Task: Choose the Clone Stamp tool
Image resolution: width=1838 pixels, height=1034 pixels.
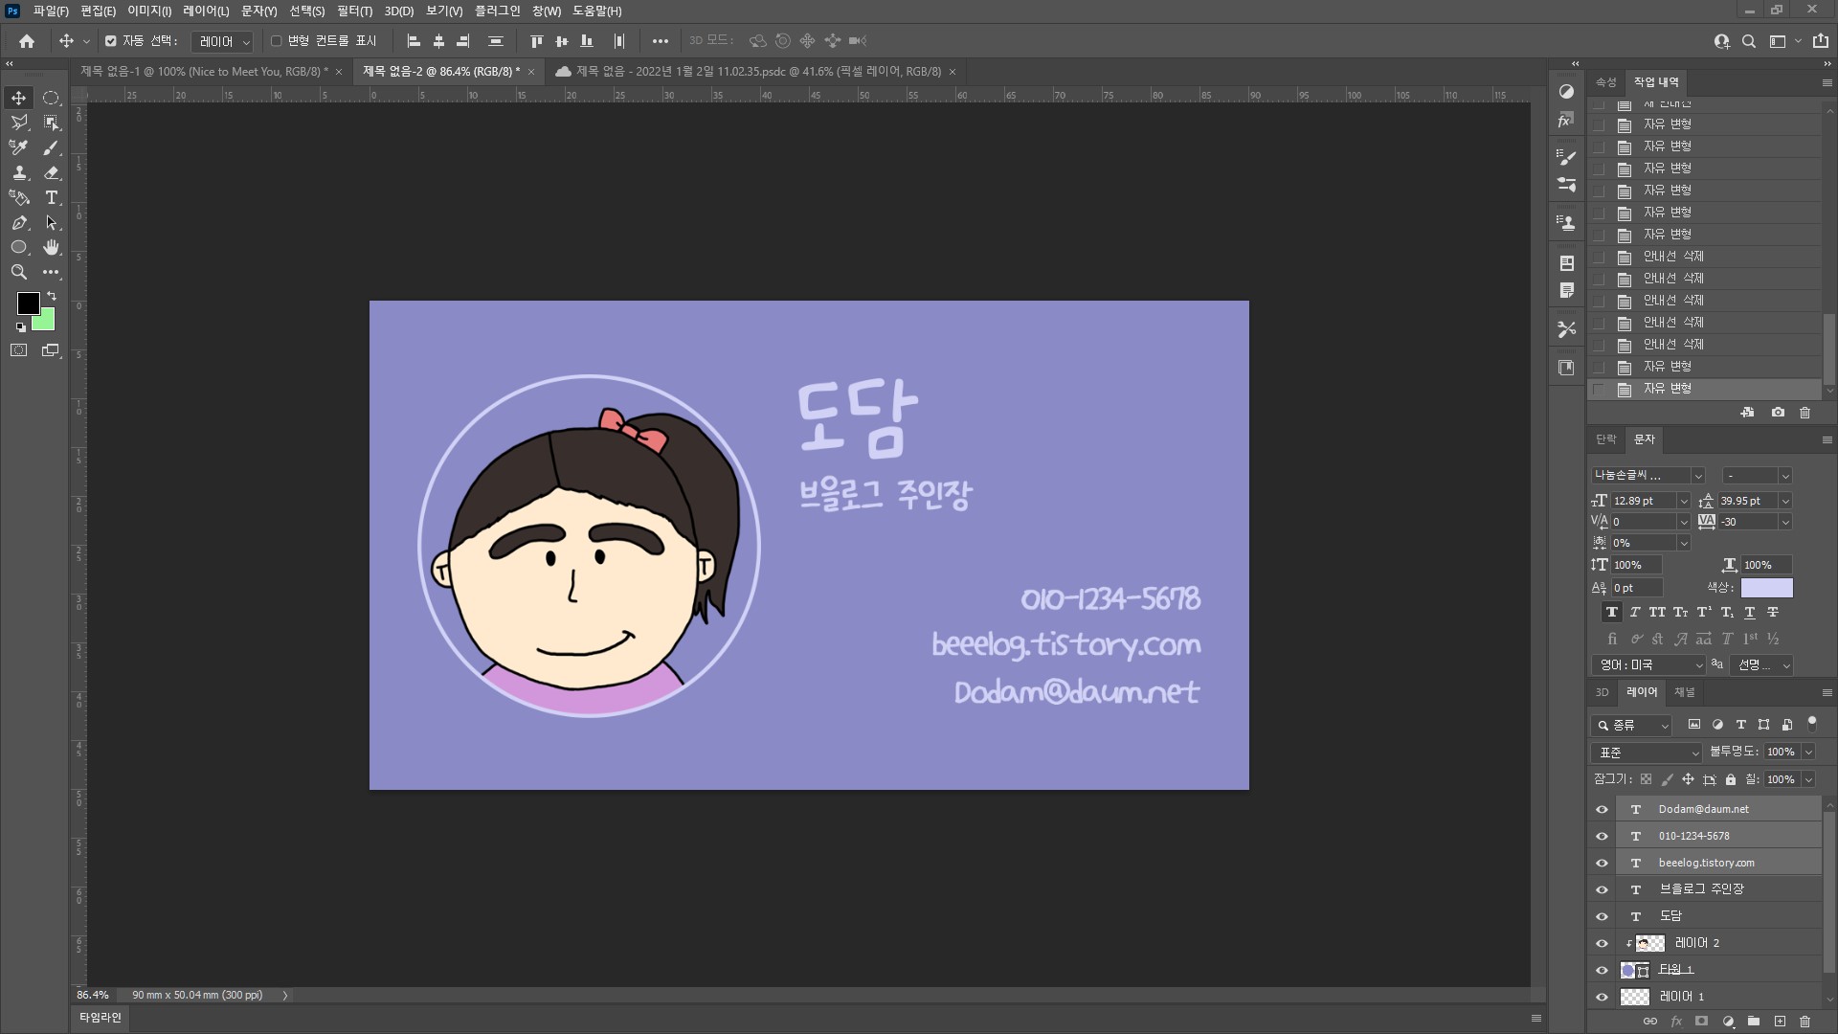Action: pyautogui.click(x=18, y=173)
